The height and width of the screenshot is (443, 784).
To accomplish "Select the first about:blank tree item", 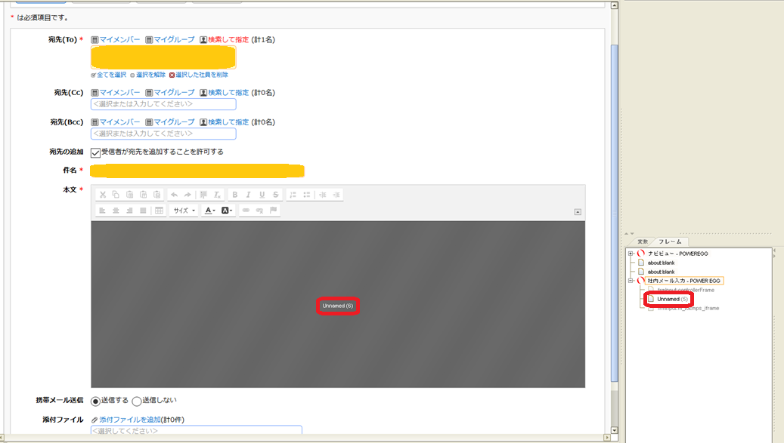I will coord(661,263).
